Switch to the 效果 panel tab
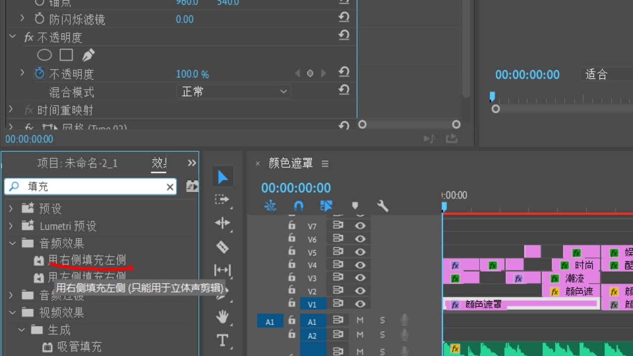The width and height of the screenshot is (633, 356). coord(159,163)
